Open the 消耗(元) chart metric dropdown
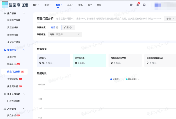Screen dimensions: 176x119 click(116, 79)
